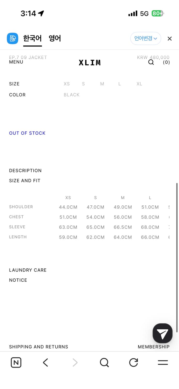Tap the floating paper plane button
This screenshot has height=389, width=179.
162,334
